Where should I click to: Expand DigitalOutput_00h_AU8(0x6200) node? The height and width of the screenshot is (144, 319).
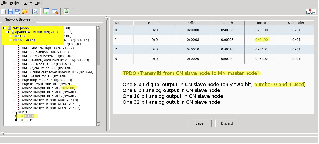coord(14,84)
